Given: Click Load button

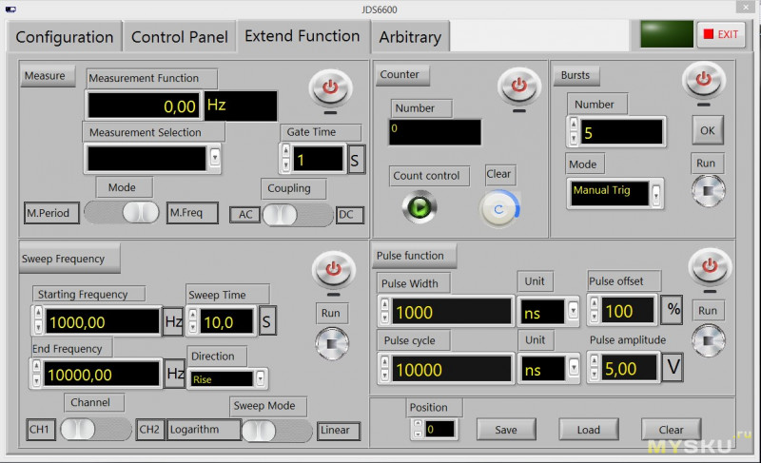Looking at the screenshot, I should click(589, 430).
